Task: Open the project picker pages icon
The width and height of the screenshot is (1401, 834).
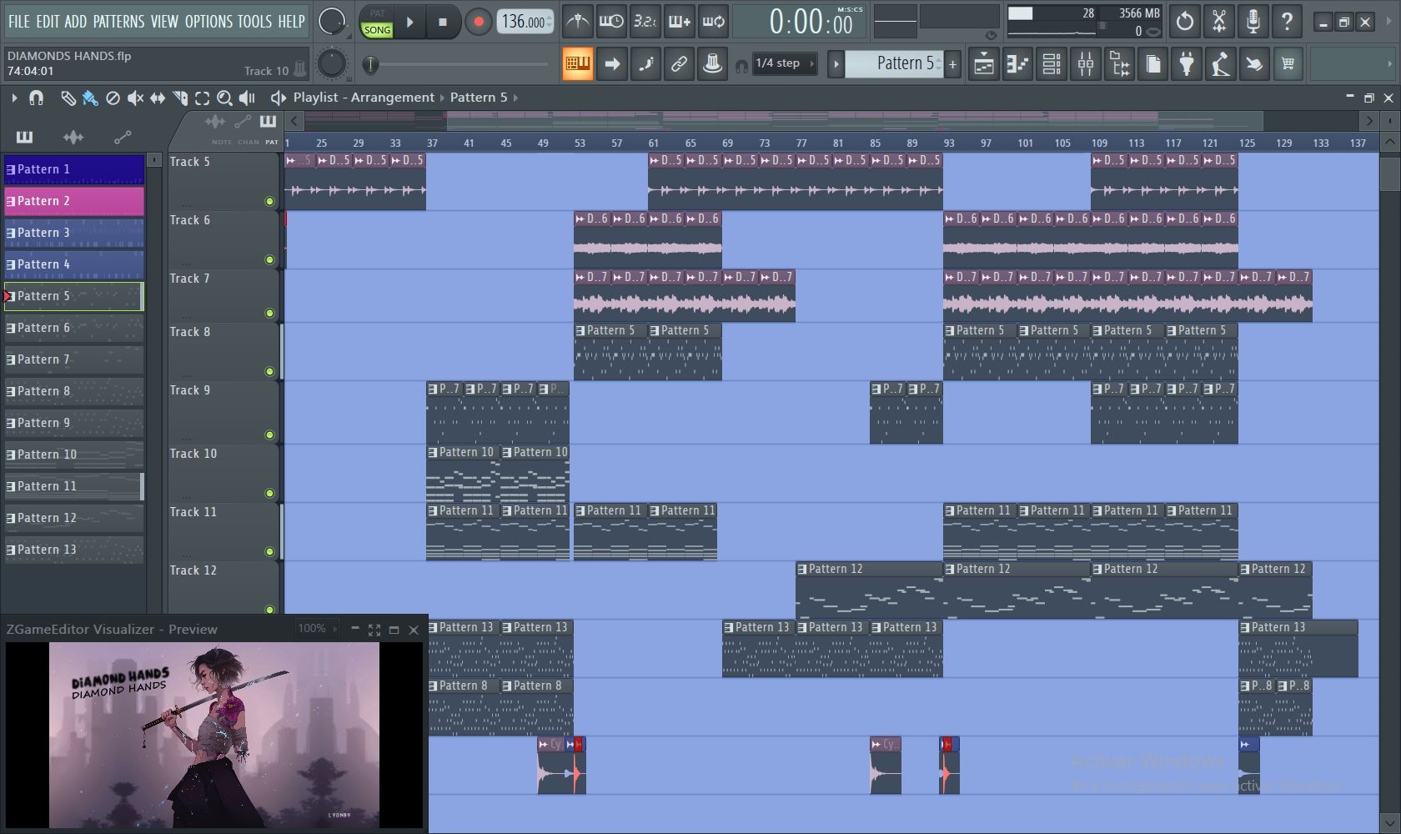Action: 1153,63
